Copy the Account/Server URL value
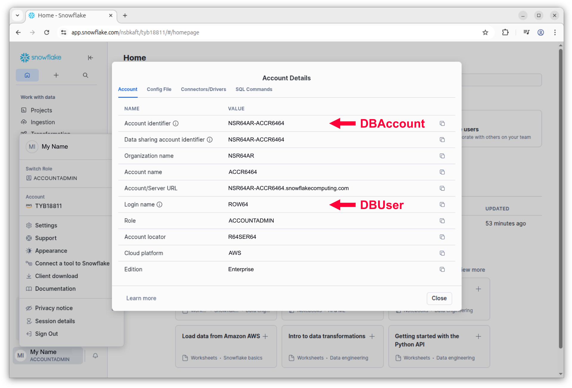Viewport: 572px width, 388px height. click(442, 188)
